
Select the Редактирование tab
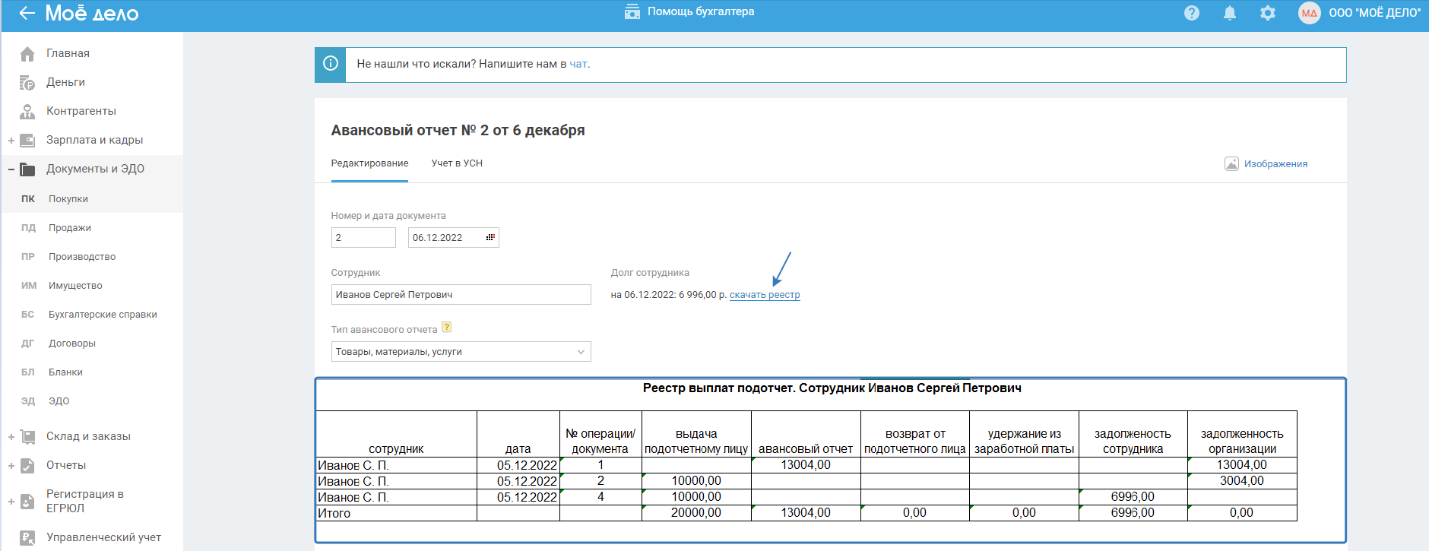pos(369,163)
